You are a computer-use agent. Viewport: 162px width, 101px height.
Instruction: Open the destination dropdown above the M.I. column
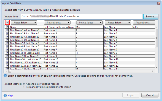[89, 22]
